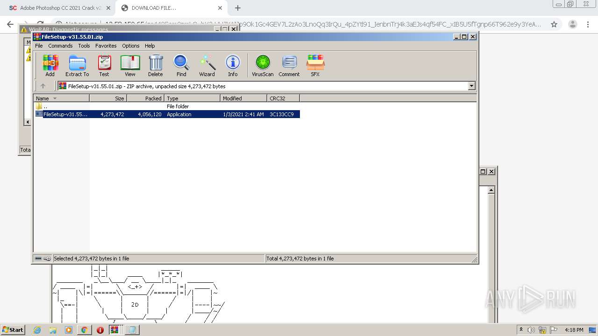Screen dimensions: 598x336
Task: Bookmark this page with star icon
Action: point(554,24)
